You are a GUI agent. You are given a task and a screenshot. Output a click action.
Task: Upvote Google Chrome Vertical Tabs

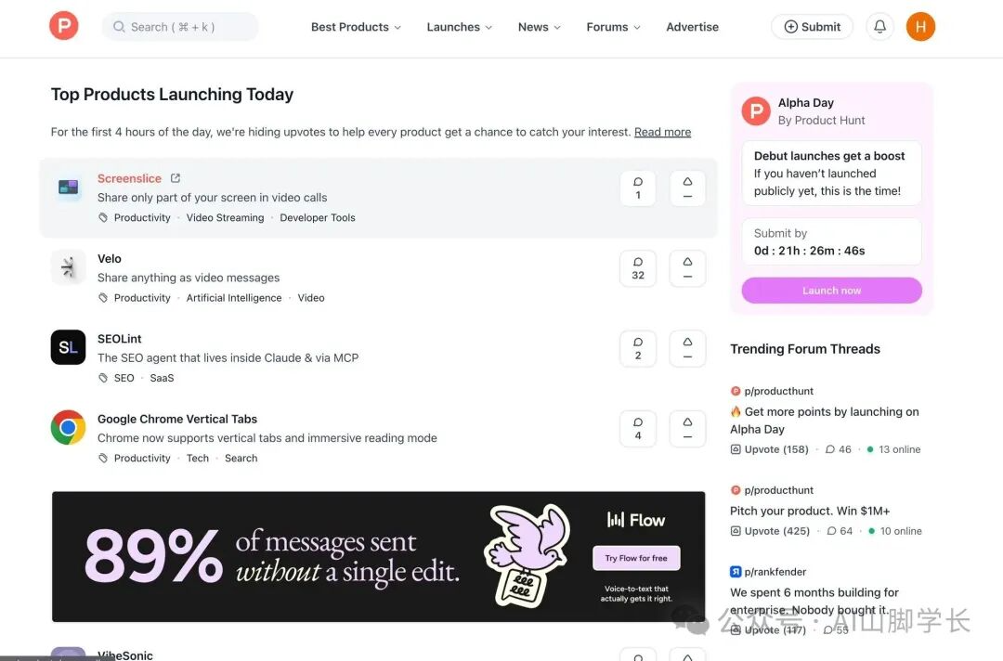[687, 429]
